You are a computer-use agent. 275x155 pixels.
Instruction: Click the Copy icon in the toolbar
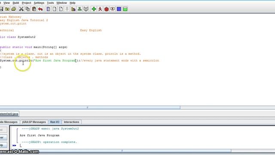pos(27,9)
